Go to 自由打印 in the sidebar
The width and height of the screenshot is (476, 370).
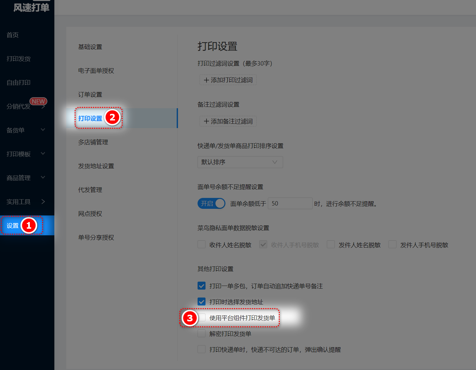tap(19, 82)
